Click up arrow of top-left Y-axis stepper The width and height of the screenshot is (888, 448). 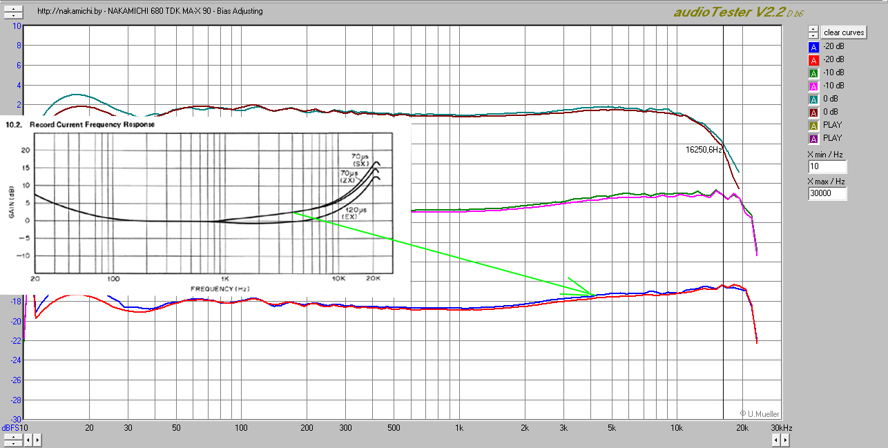(x=12, y=9)
